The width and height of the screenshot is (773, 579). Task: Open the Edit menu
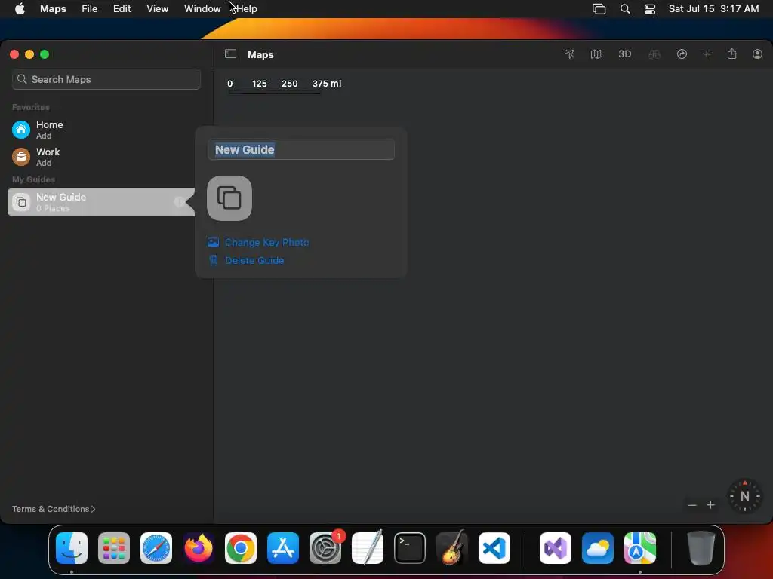pyautogui.click(x=122, y=8)
